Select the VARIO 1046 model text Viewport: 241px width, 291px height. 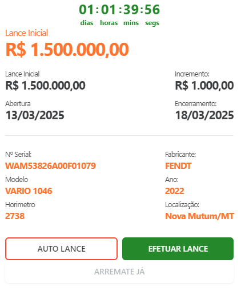coord(29,191)
